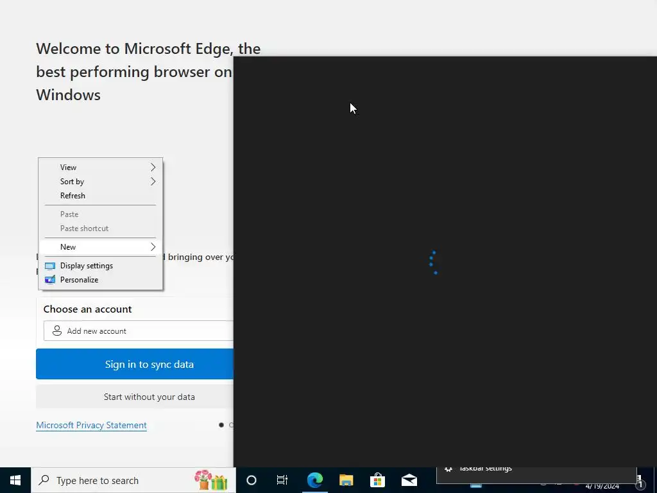Open the Add new account dropdown
This screenshot has width=657, height=493.
pyautogui.click(x=139, y=331)
